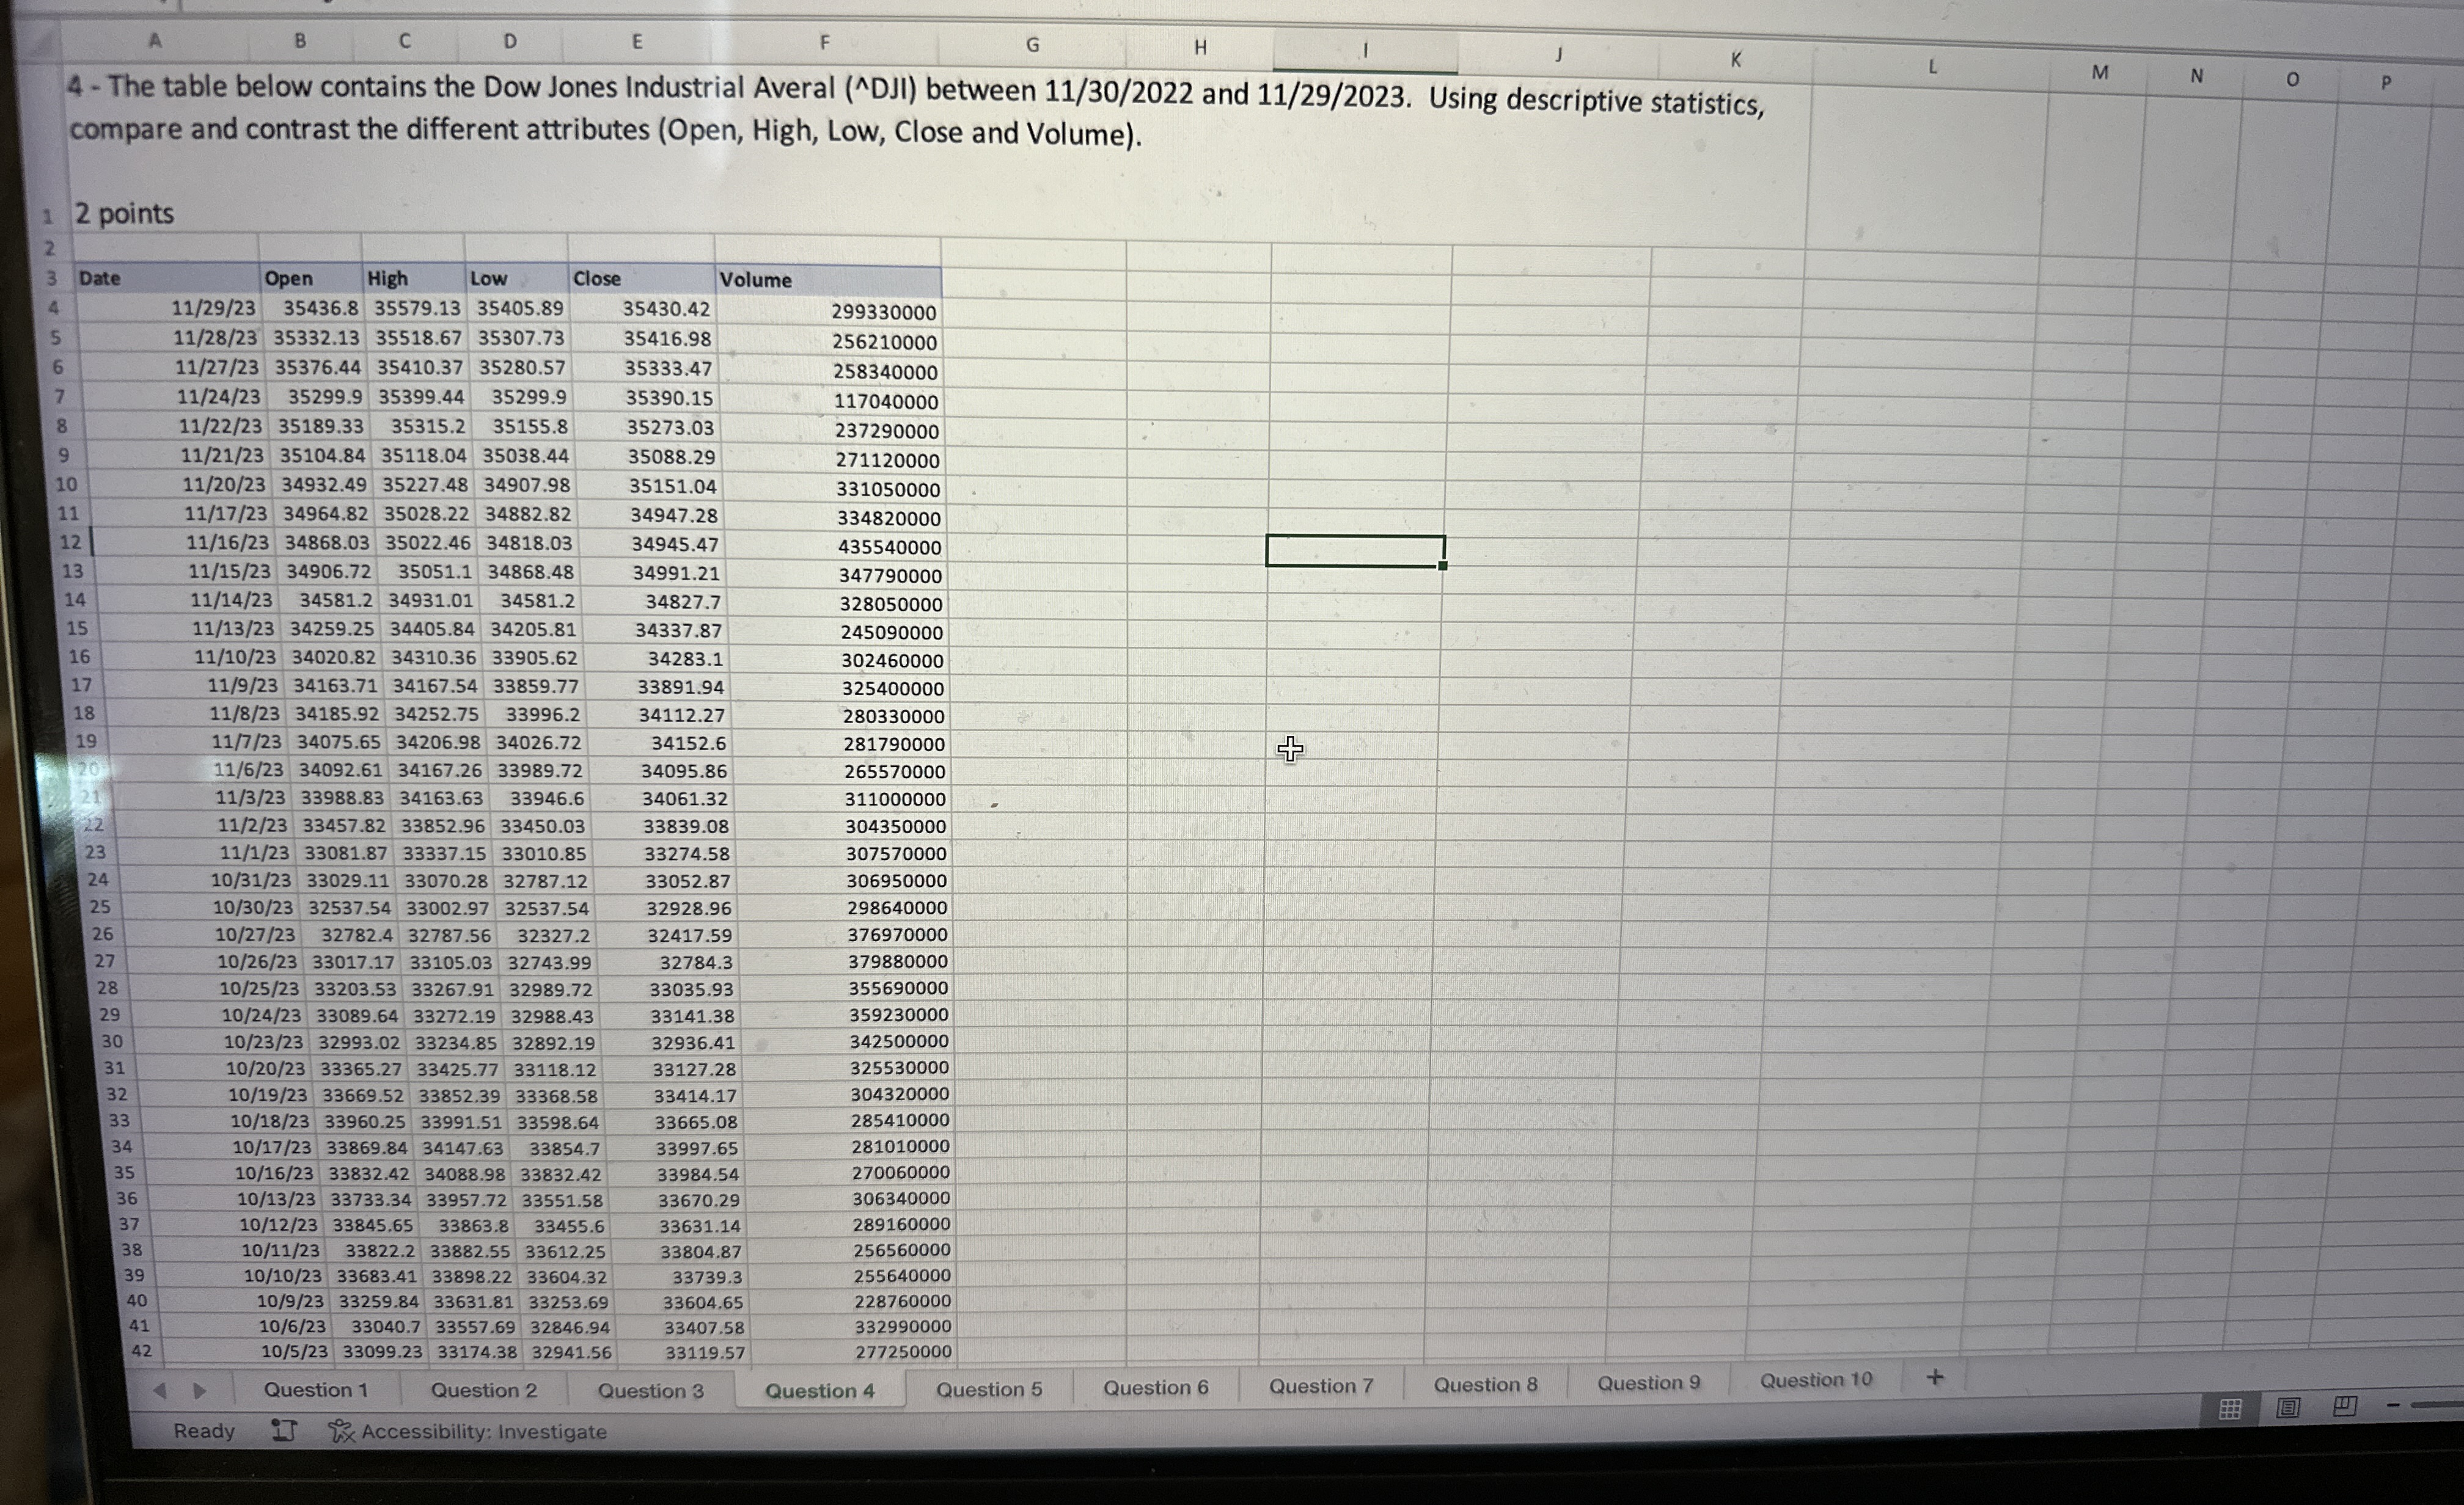Select column F header
This screenshot has width=2464, height=1505.
(x=824, y=42)
